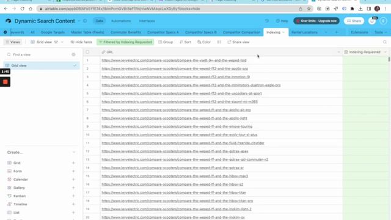Open the weped-ff and hiboy-titan URL
The height and width of the screenshot is (220, 391).
coord(174,193)
